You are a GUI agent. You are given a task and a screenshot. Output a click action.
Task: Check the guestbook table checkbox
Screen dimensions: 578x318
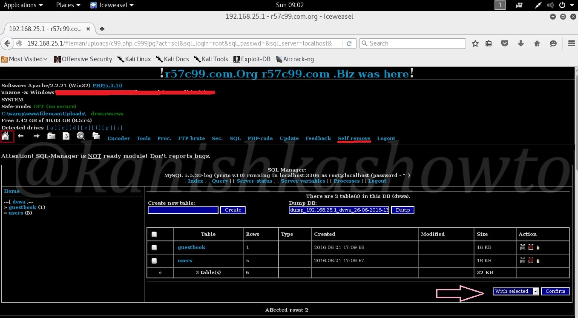click(x=154, y=247)
